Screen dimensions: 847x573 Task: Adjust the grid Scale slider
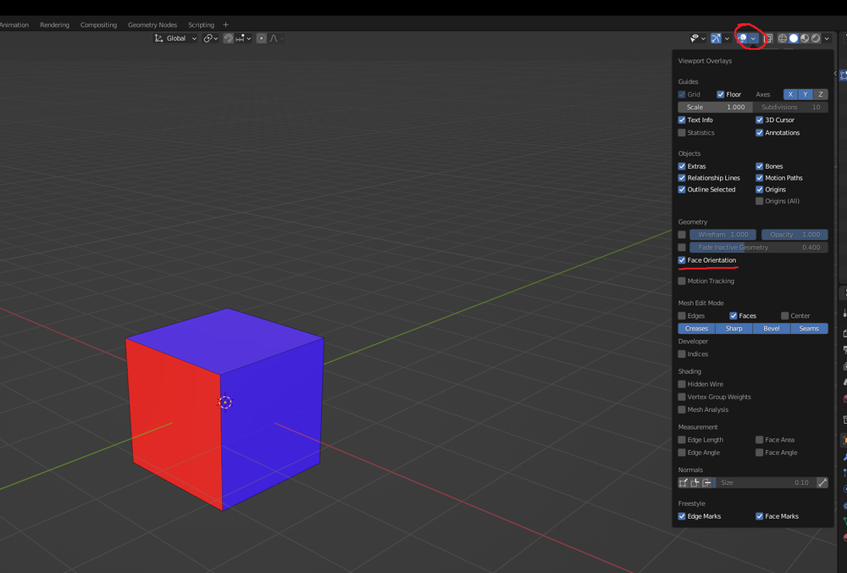pos(715,108)
